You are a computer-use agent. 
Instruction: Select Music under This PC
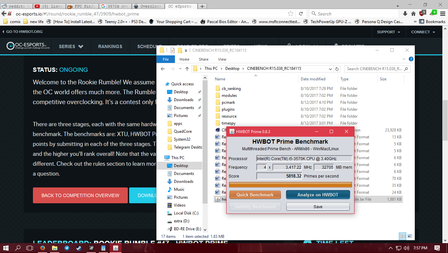click(x=179, y=189)
